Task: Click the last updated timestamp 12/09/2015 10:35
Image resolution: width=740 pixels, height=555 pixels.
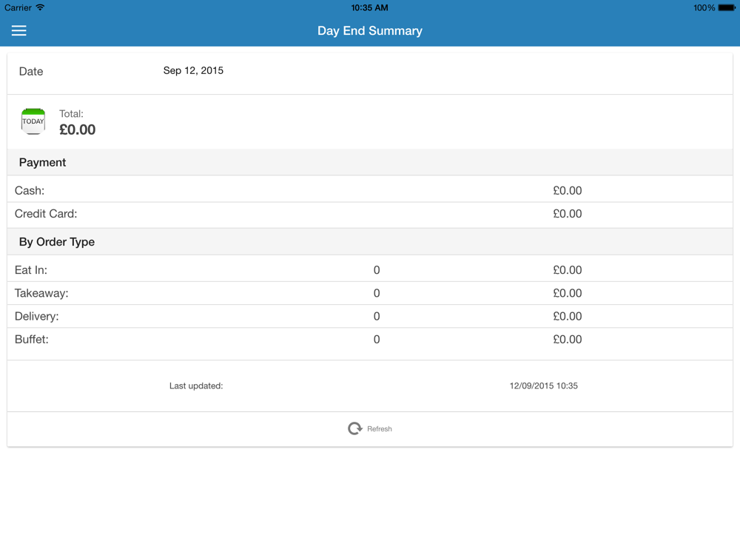Action: point(543,386)
